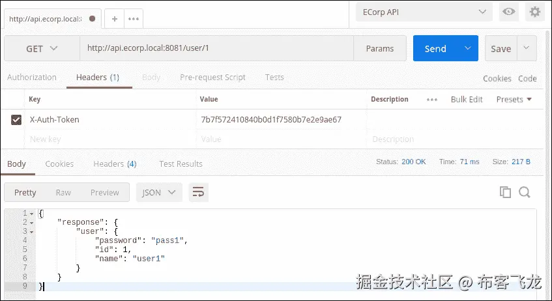Open the Code snippet link

point(527,78)
